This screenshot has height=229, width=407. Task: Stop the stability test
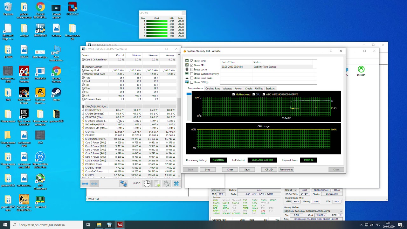click(x=208, y=170)
